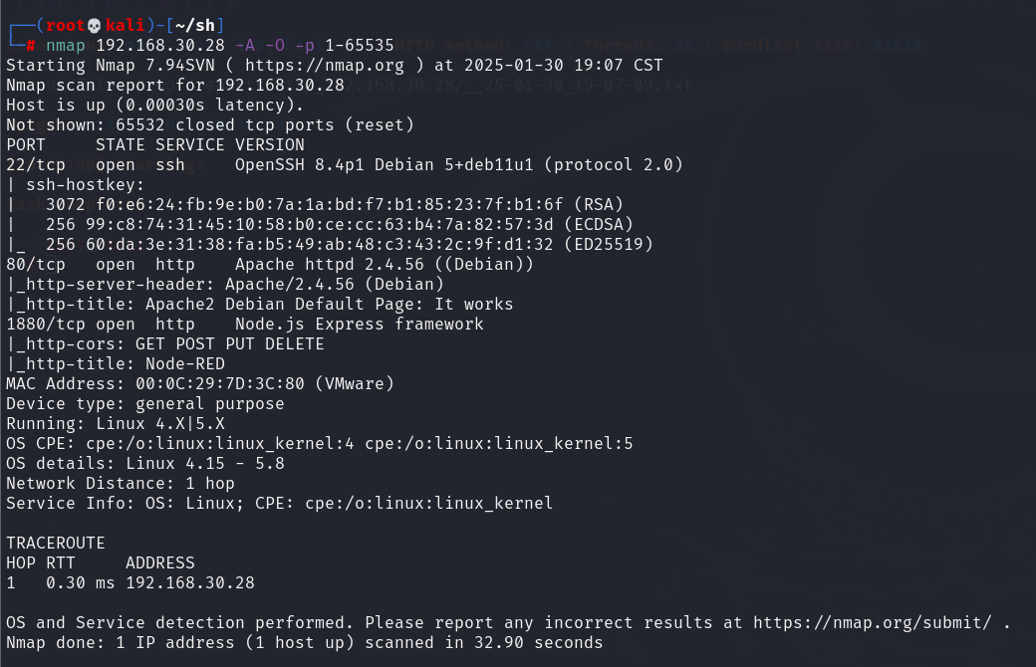This screenshot has width=1036, height=667.
Task: Click the TRACEROUTE heading
Action: click(x=56, y=543)
